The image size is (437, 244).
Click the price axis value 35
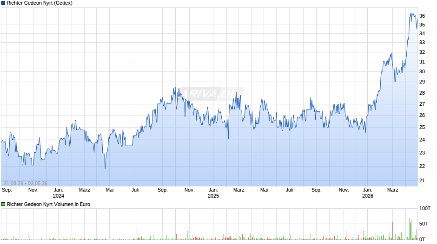pyautogui.click(x=422, y=25)
